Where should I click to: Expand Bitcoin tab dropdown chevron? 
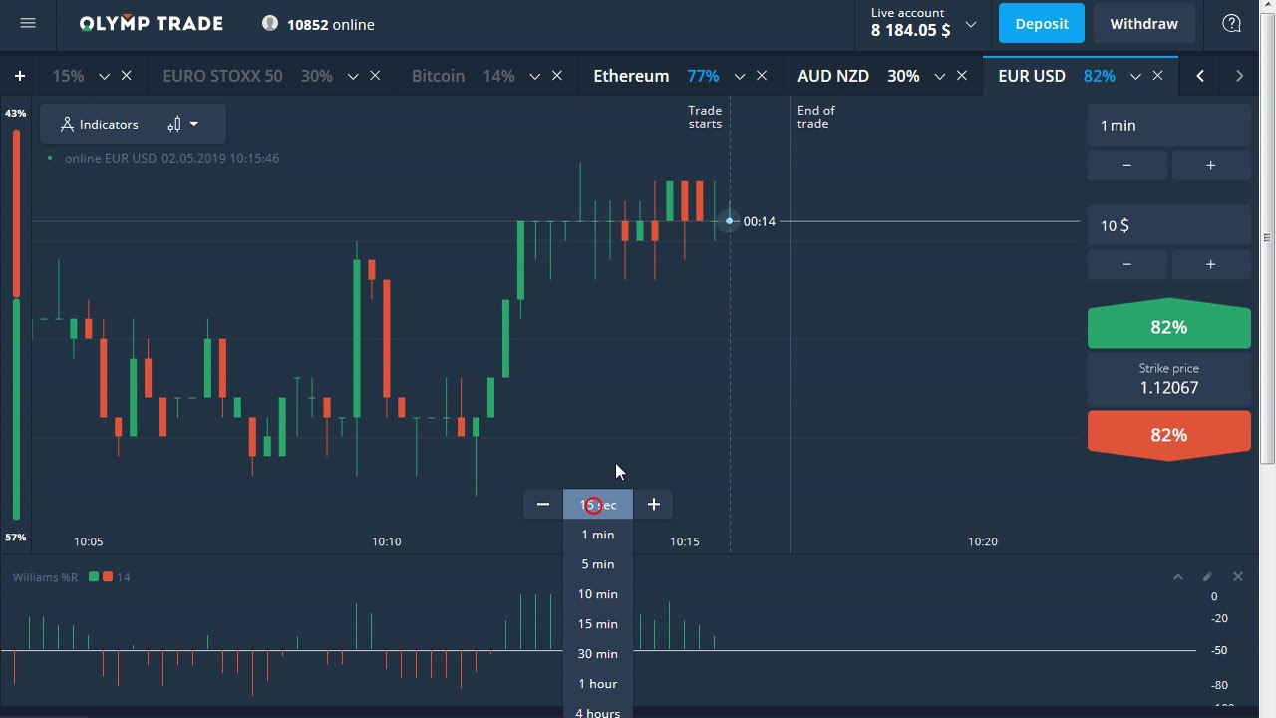tap(535, 77)
